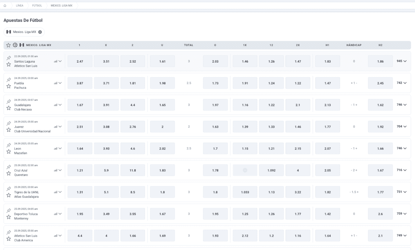Expand the 945 markets for Santos Laguna
The width and height of the screenshot is (415, 250).
[x=402, y=61]
